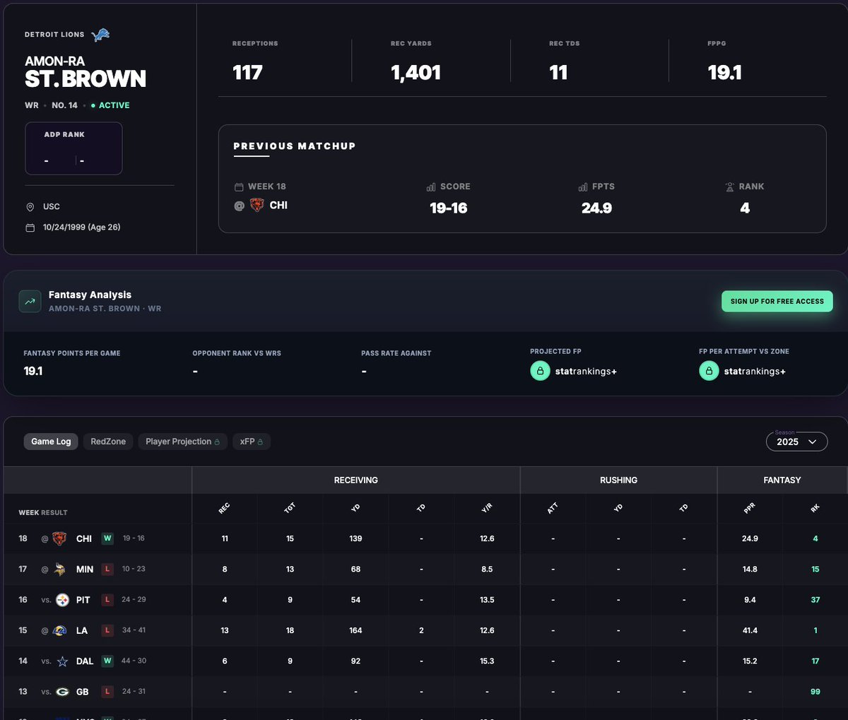
Task: Click the ACTIVE status label
Action: (x=114, y=105)
